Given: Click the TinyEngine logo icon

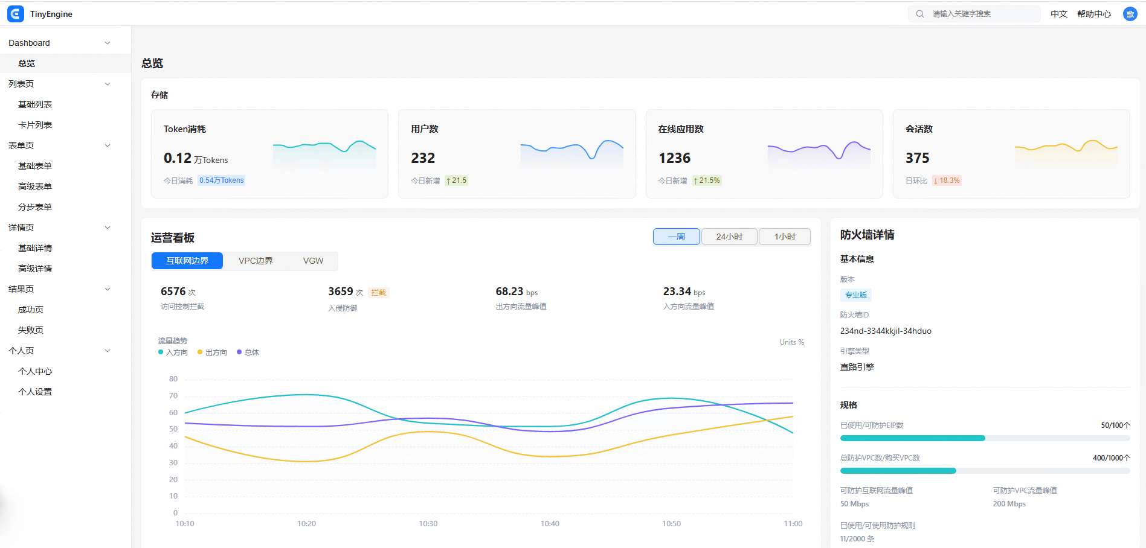Looking at the screenshot, I should (x=16, y=14).
